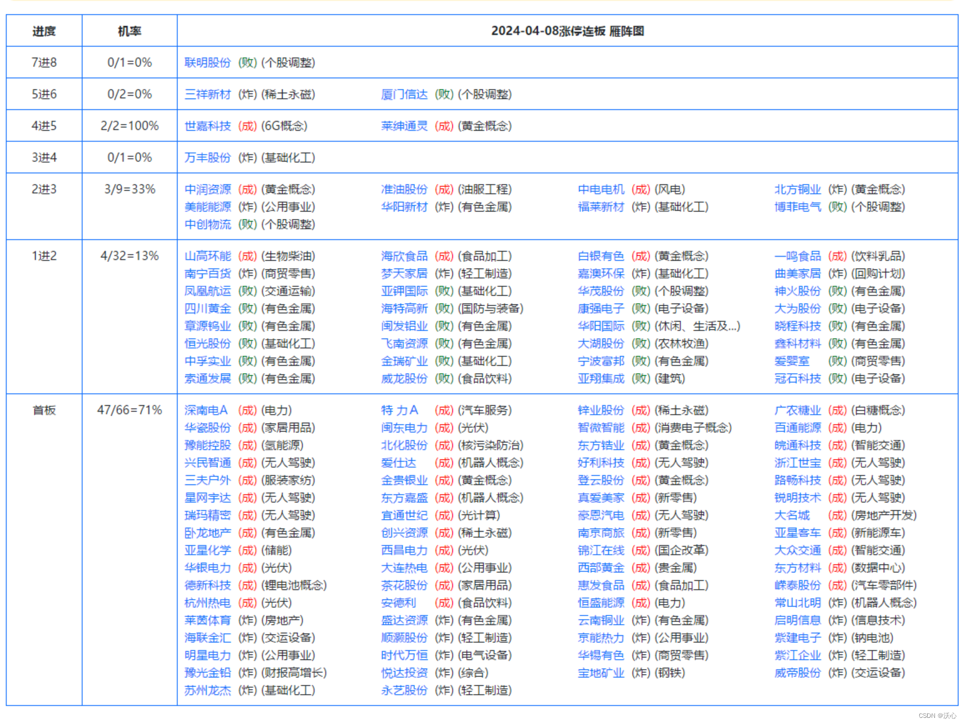This screenshot has height=724, width=965.
Task: Open 登云股份 stock link
Action: click(601, 480)
